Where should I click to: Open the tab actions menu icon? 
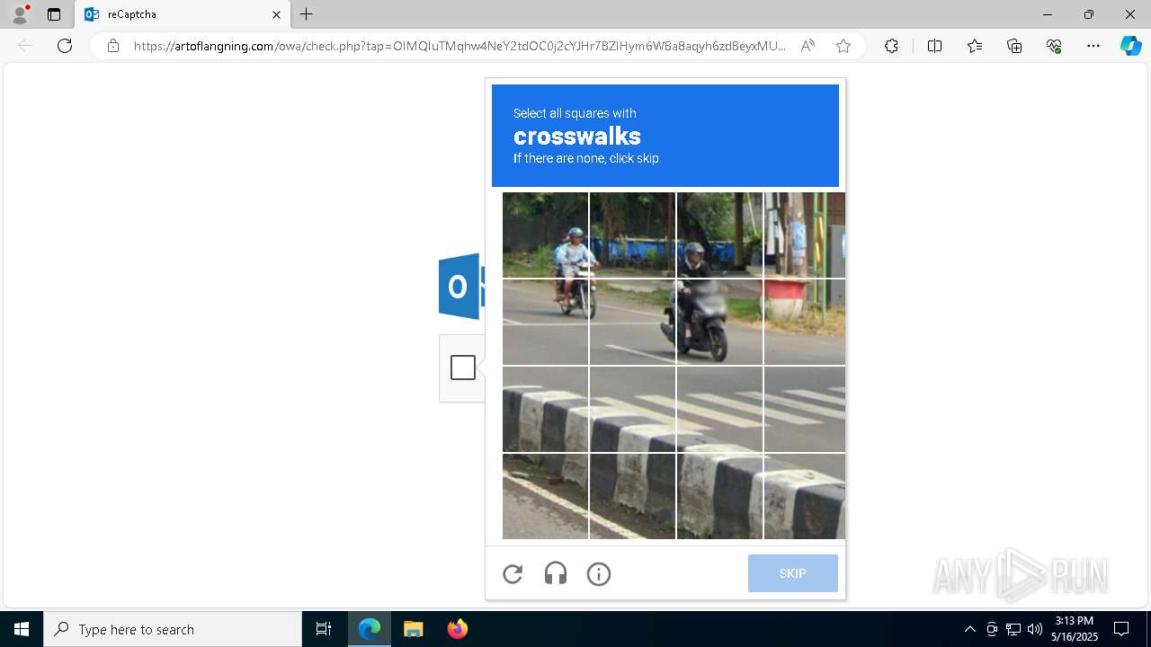[x=54, y=14]
